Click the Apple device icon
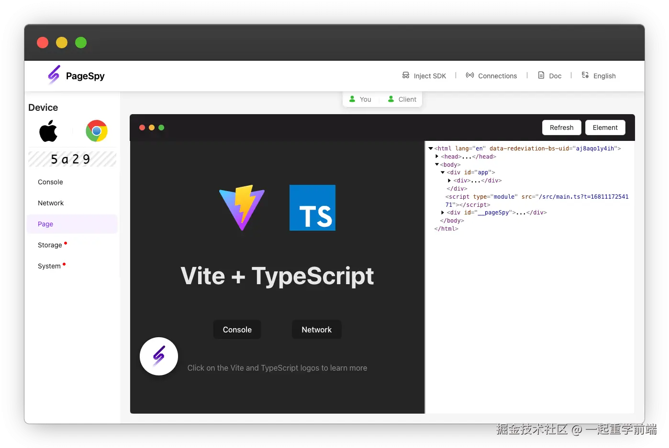The height and width of the screenshot is (448, 669). pyautogui.click(x=48, y=131)
